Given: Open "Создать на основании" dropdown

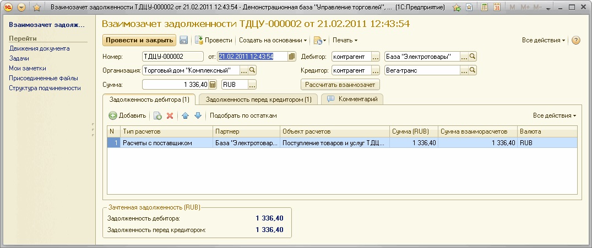Looking at the screenshot, I should click(x=273, y=40).
